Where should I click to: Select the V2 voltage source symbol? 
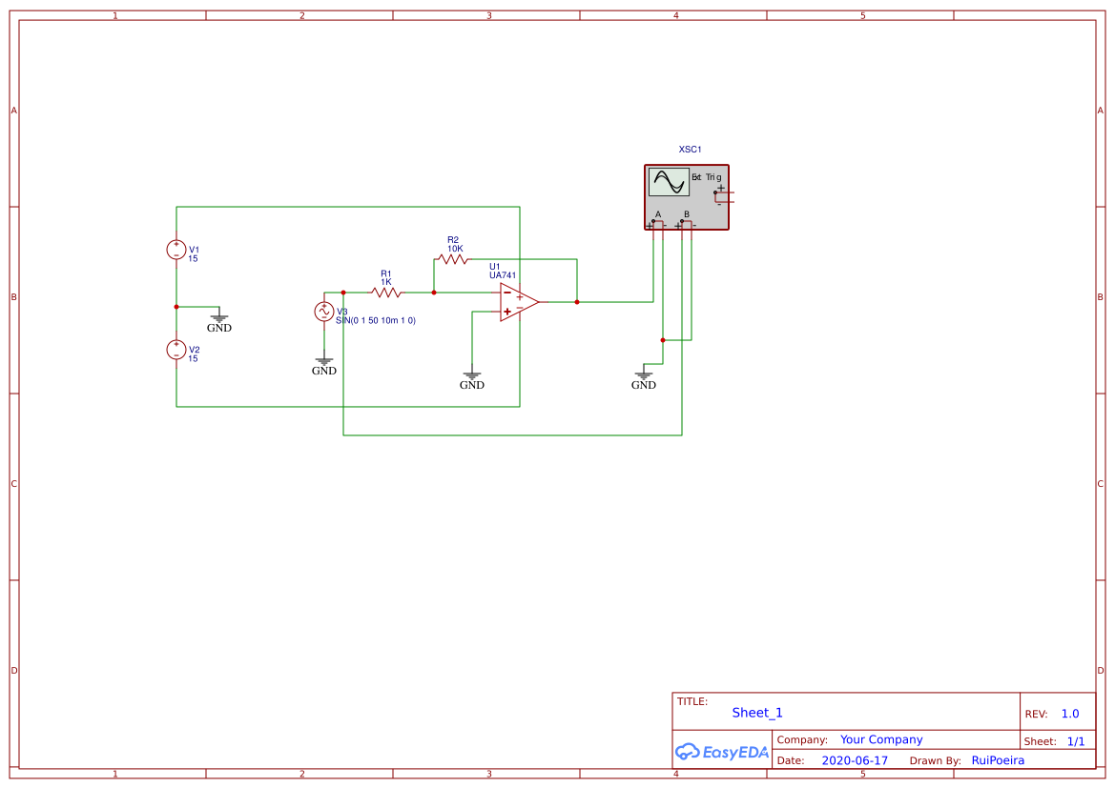point(176,350)
